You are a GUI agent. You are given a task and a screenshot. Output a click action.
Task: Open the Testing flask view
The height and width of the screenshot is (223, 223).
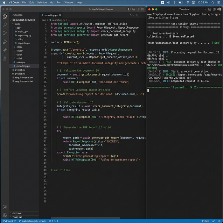[x=5, y=58]
